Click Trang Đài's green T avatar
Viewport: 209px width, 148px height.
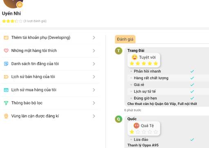click(x=119, y=51)
